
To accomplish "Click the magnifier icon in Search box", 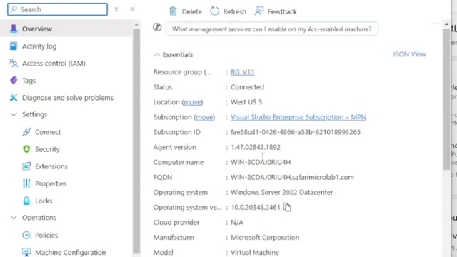I will click(x=14, y=9).
